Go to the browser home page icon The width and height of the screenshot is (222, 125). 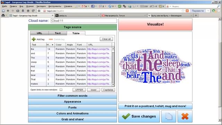pos(28,11)
